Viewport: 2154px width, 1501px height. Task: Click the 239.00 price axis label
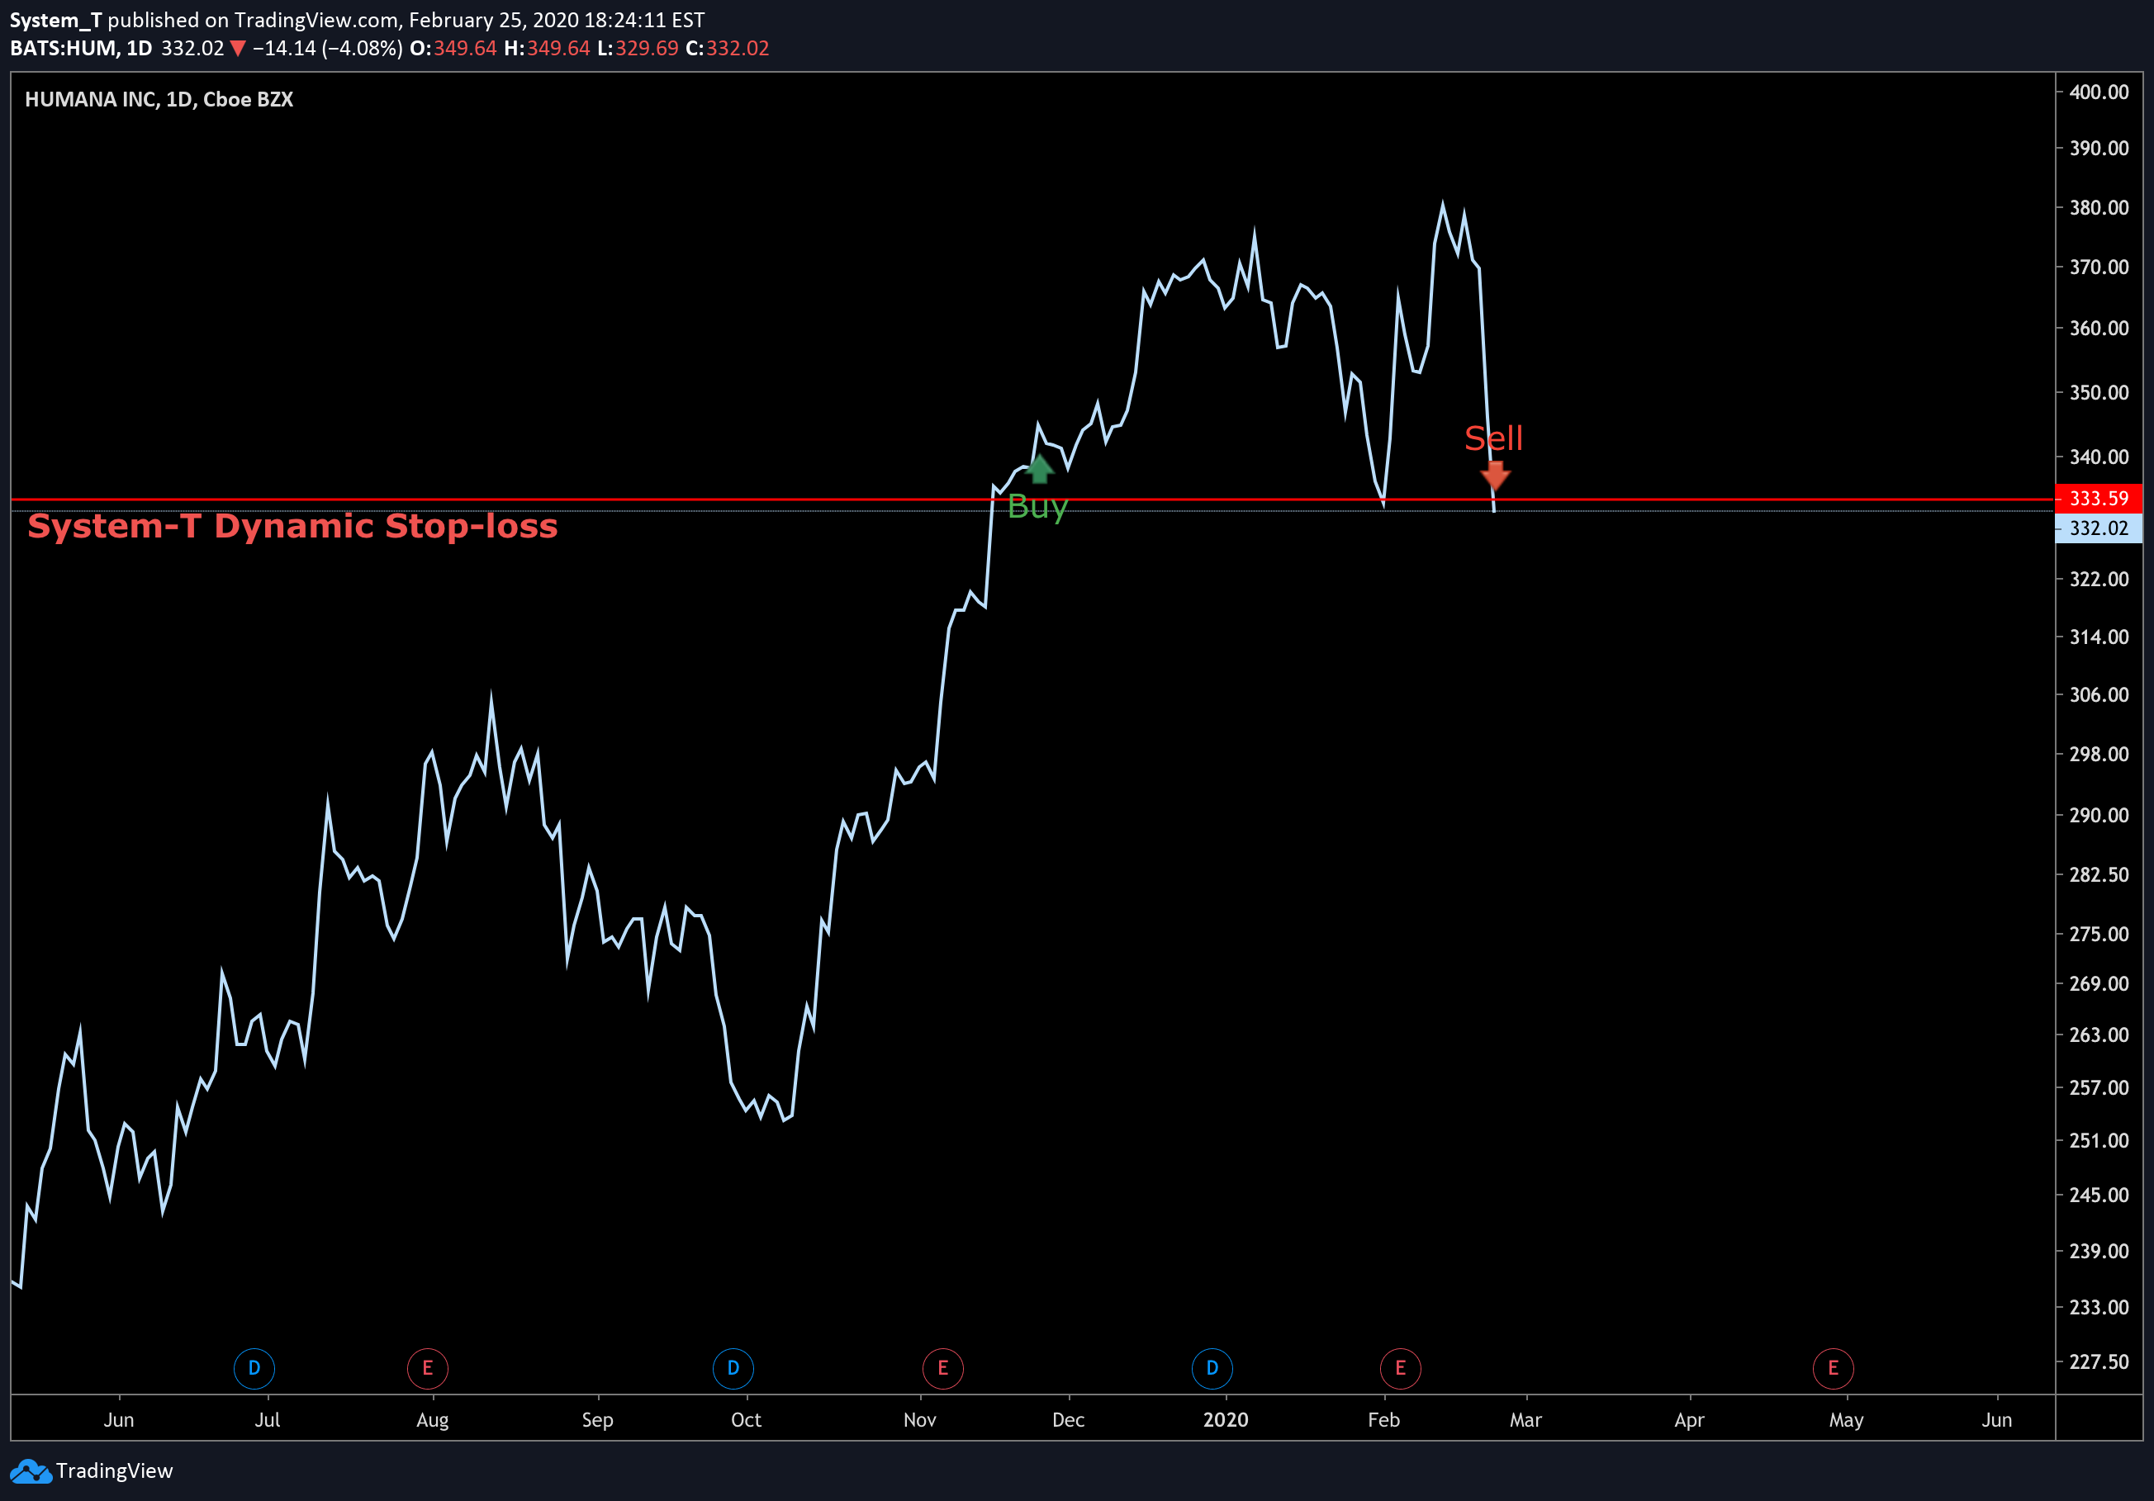pyautogui.click(x=2099, y=1251)
